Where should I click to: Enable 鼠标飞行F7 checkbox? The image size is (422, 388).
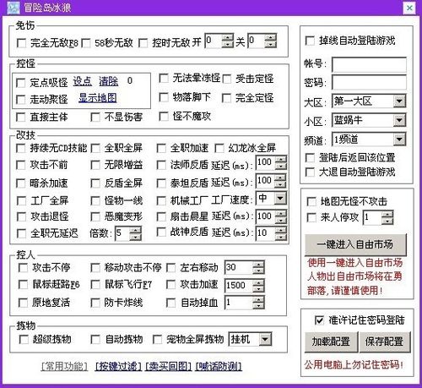point(95,285)
